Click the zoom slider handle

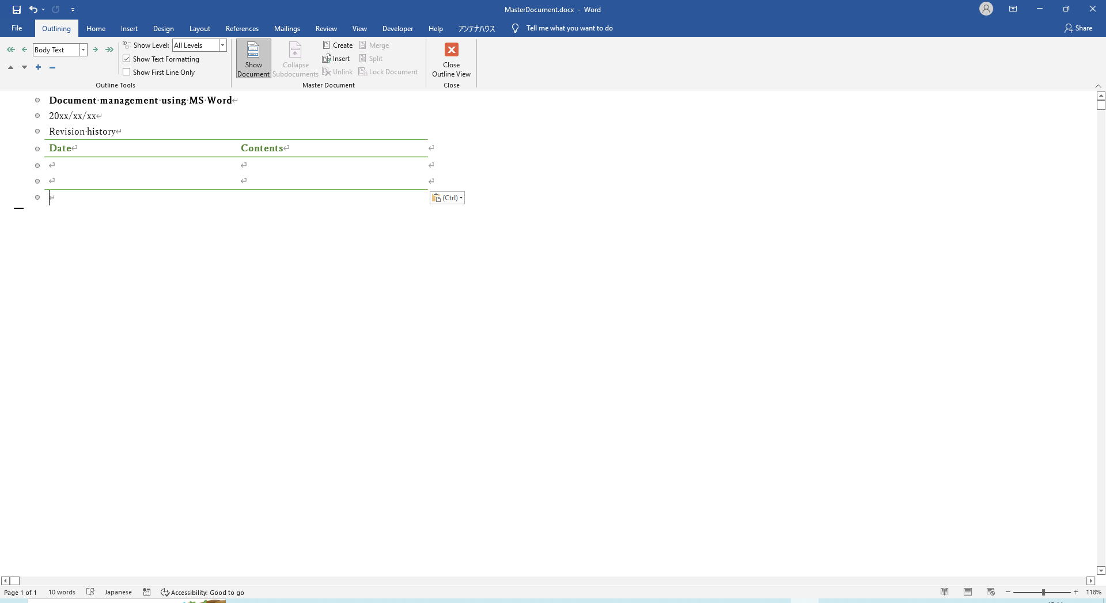[x=1043, y=592]
